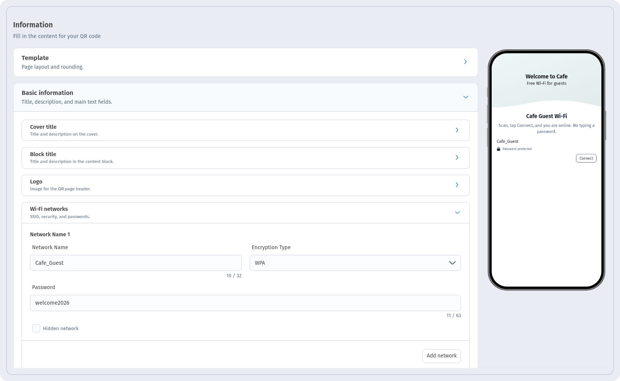Collapse the Basic information section chevron
Screen dimensions: 620x381
[466, 97]
